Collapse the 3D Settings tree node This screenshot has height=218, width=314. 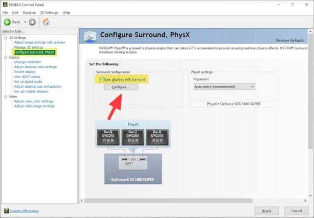pos(5,38)
